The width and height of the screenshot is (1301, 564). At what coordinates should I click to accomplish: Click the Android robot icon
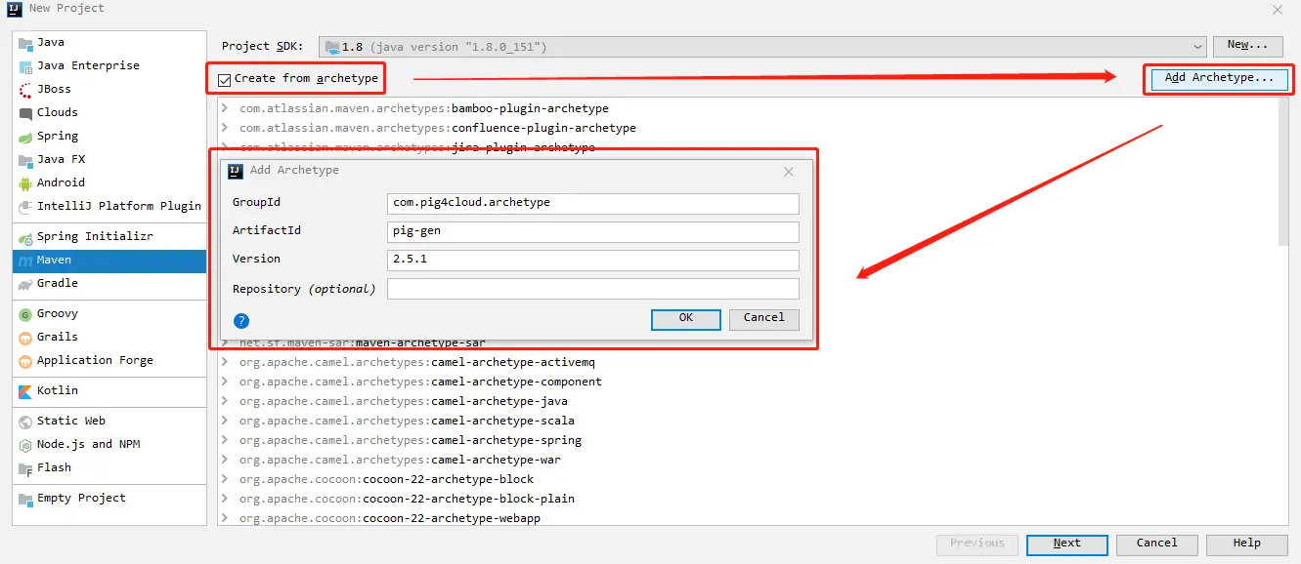pos(25,183)
